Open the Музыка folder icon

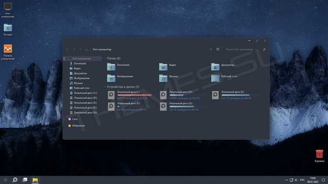163,78
